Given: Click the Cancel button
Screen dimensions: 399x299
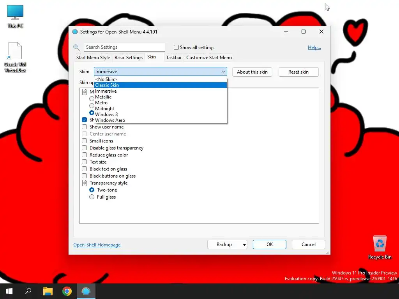Looking at the screenshot, I should click(x=309, y=244).
